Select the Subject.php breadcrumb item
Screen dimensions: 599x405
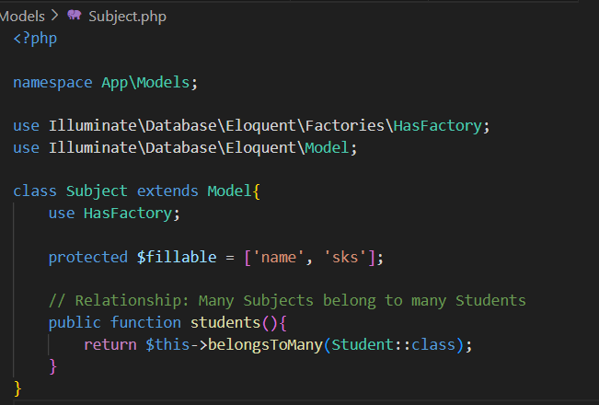(x=128, y=16)
